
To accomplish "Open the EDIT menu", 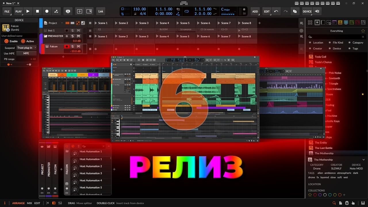I will (267, 11).
